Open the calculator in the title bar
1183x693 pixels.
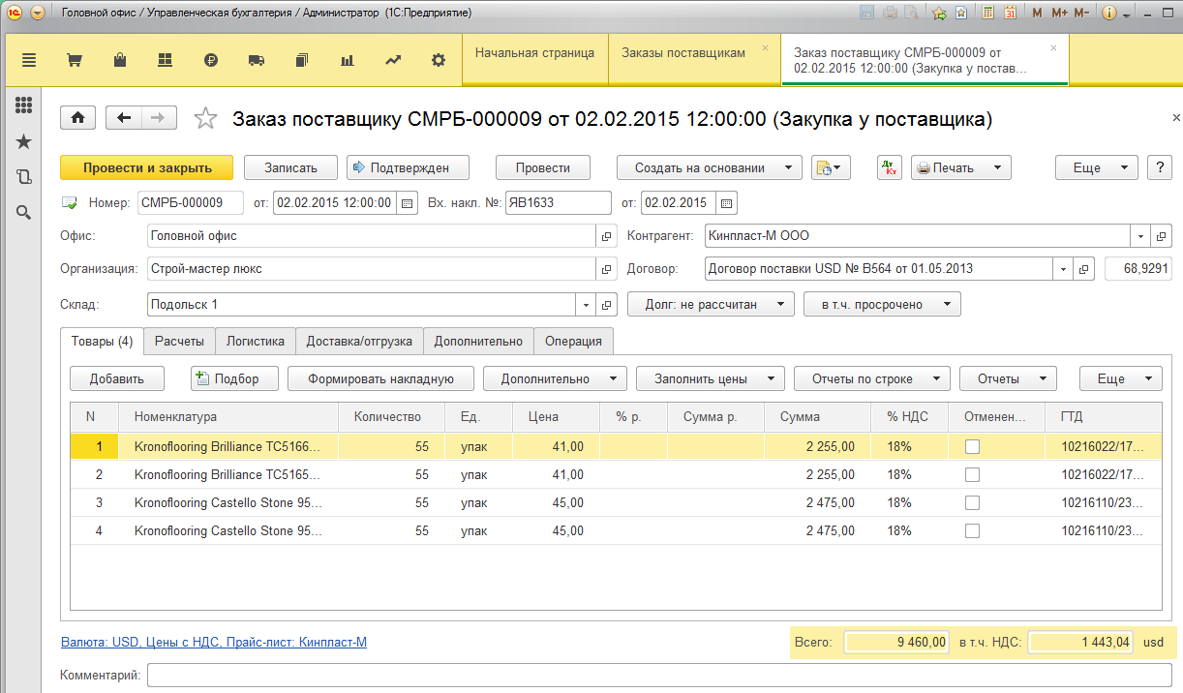(x=987, y=14)
